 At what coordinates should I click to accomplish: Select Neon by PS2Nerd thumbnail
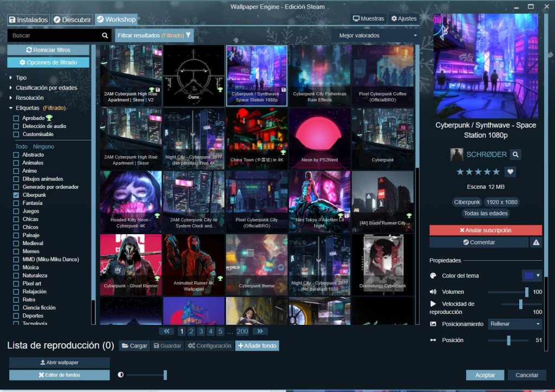(320, 138)
